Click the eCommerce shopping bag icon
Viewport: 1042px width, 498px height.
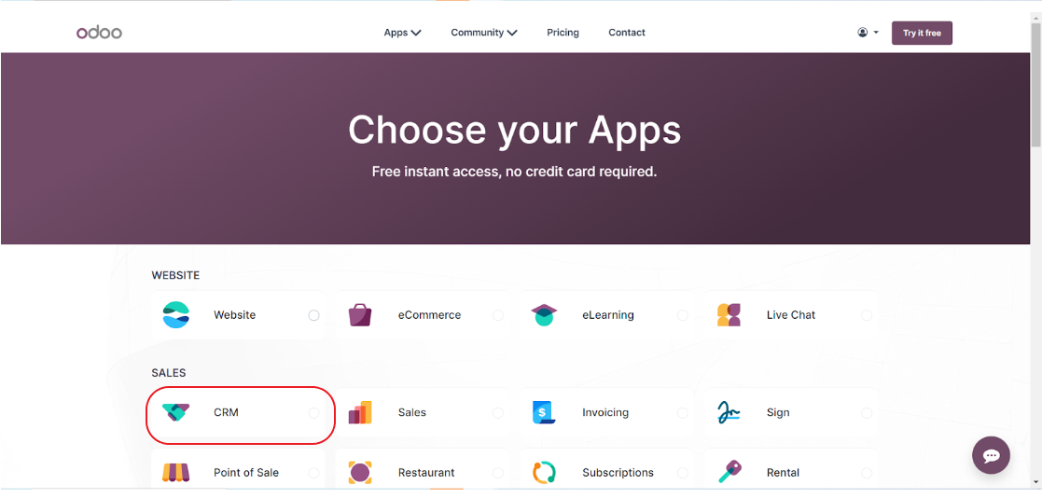pos(360,314)
